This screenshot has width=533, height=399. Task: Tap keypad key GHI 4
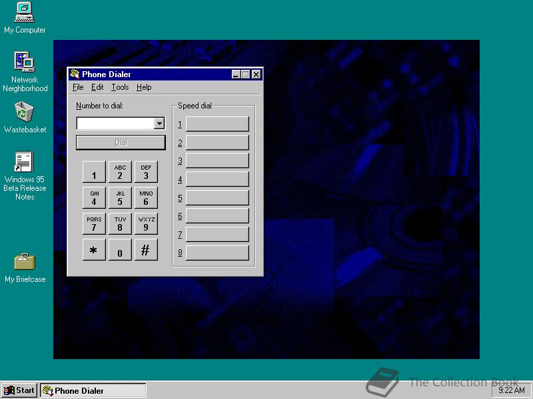(x=94, y=198)
